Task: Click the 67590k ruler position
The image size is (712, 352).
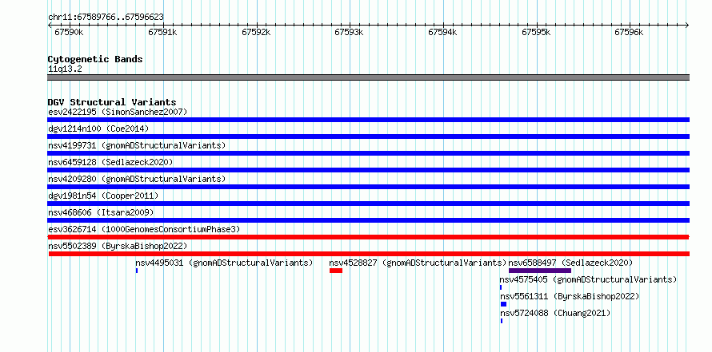Action: pos(69,32)
